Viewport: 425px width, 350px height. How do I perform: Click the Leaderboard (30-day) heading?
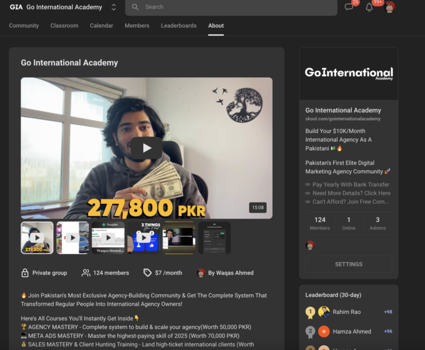pyautogui.click(x=333, y=295)
